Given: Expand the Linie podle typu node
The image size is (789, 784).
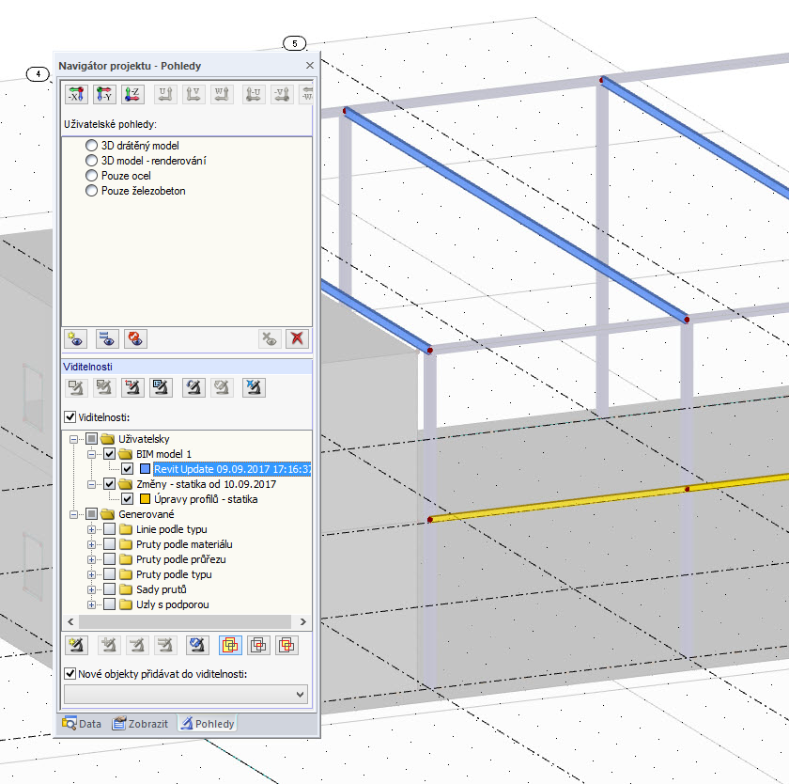Looking at the screenshot, I should click(92, 529).
